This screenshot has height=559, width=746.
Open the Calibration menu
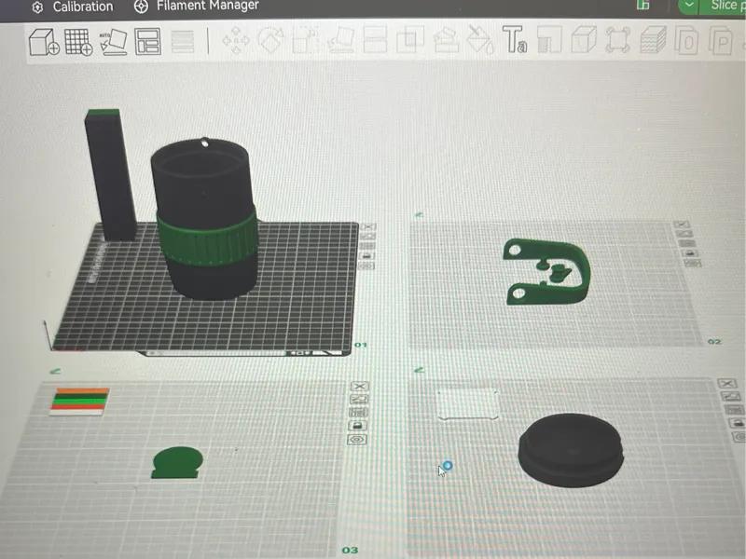pos(73,7)
